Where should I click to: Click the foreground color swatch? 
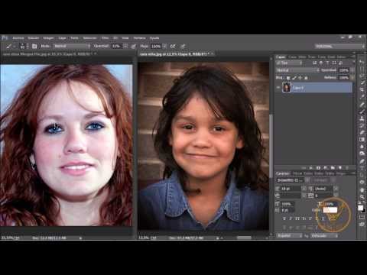point(360,208)
